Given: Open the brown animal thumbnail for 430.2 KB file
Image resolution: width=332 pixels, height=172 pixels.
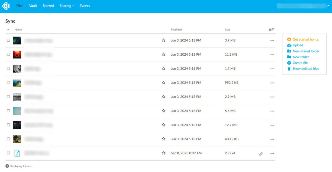Looking at the screenshot, I should coord(17,139).
